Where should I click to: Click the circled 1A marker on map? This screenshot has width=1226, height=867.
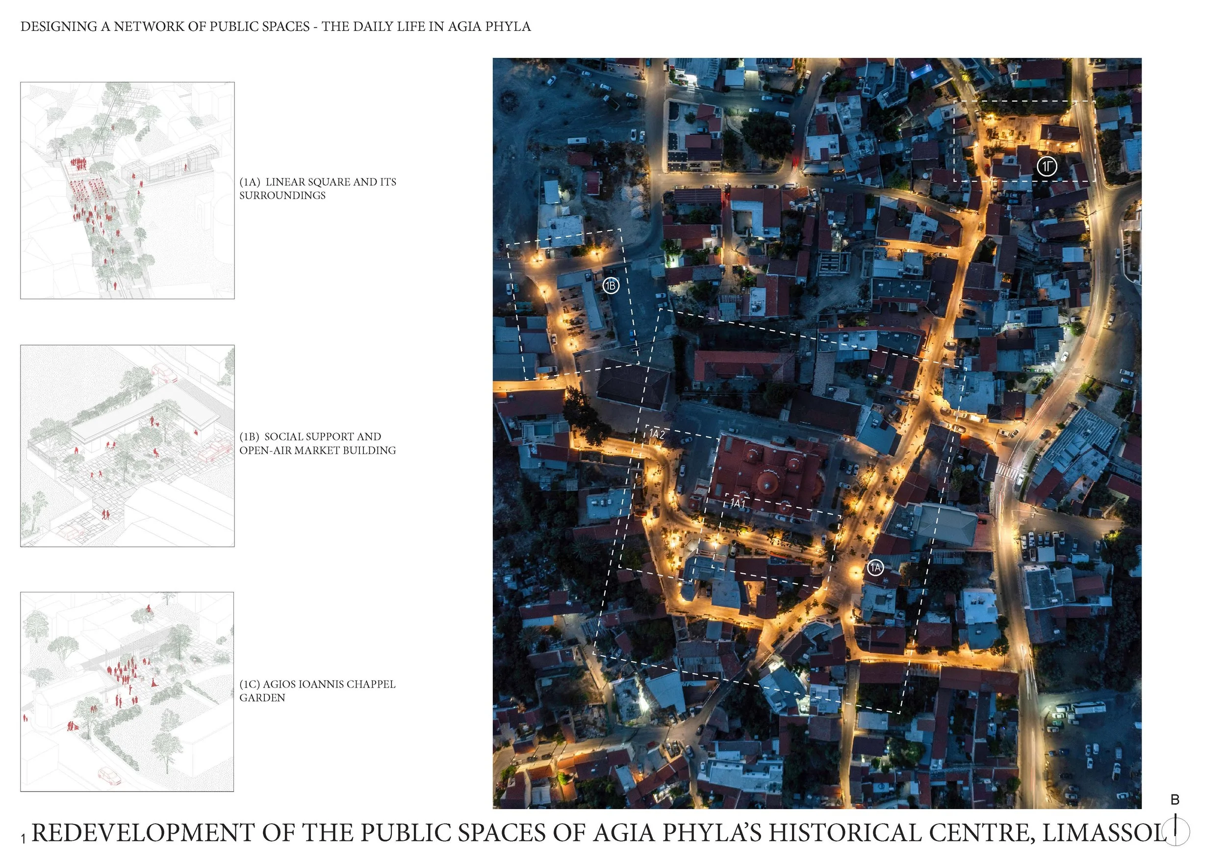tap(875, 567)
